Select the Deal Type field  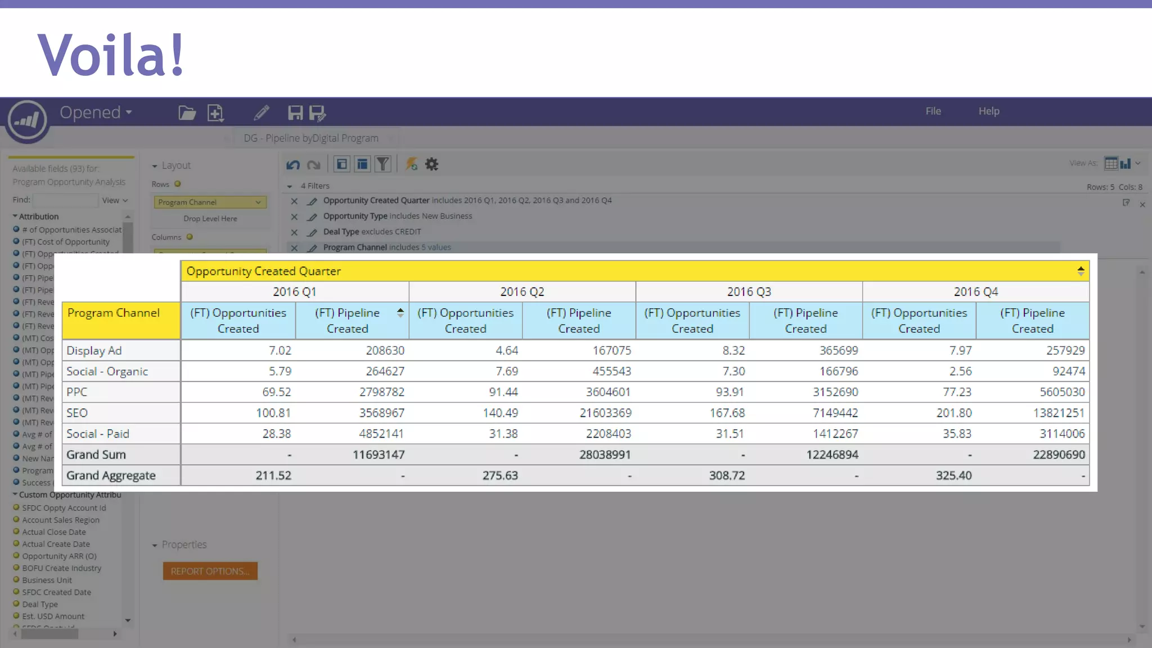40,604
